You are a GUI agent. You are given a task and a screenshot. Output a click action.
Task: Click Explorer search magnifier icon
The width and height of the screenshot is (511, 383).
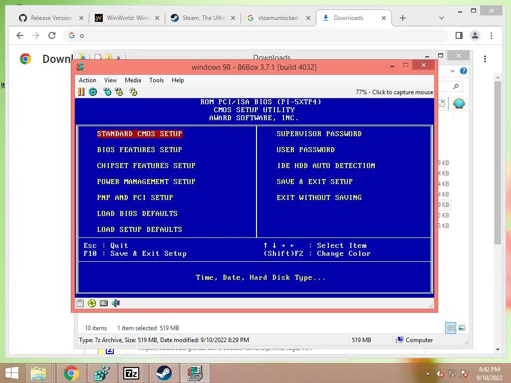point(456,86)
